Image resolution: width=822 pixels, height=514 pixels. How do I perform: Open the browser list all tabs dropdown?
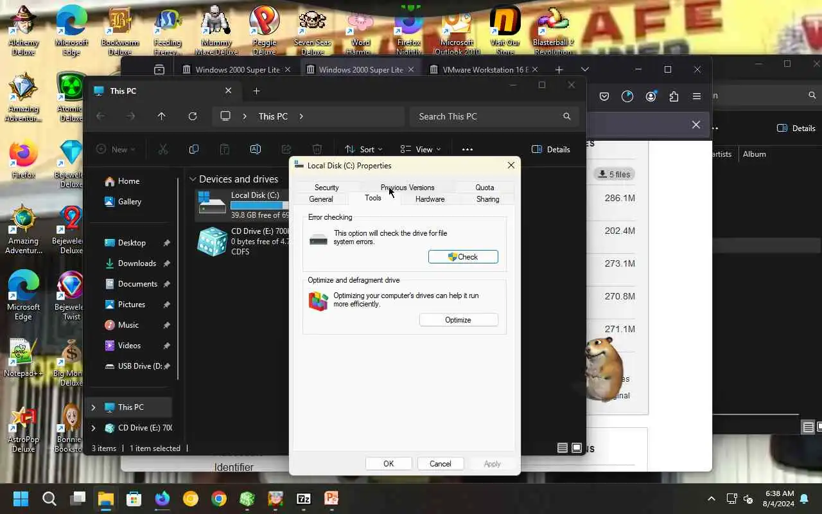pyautogui.click(x=584, y=69)
